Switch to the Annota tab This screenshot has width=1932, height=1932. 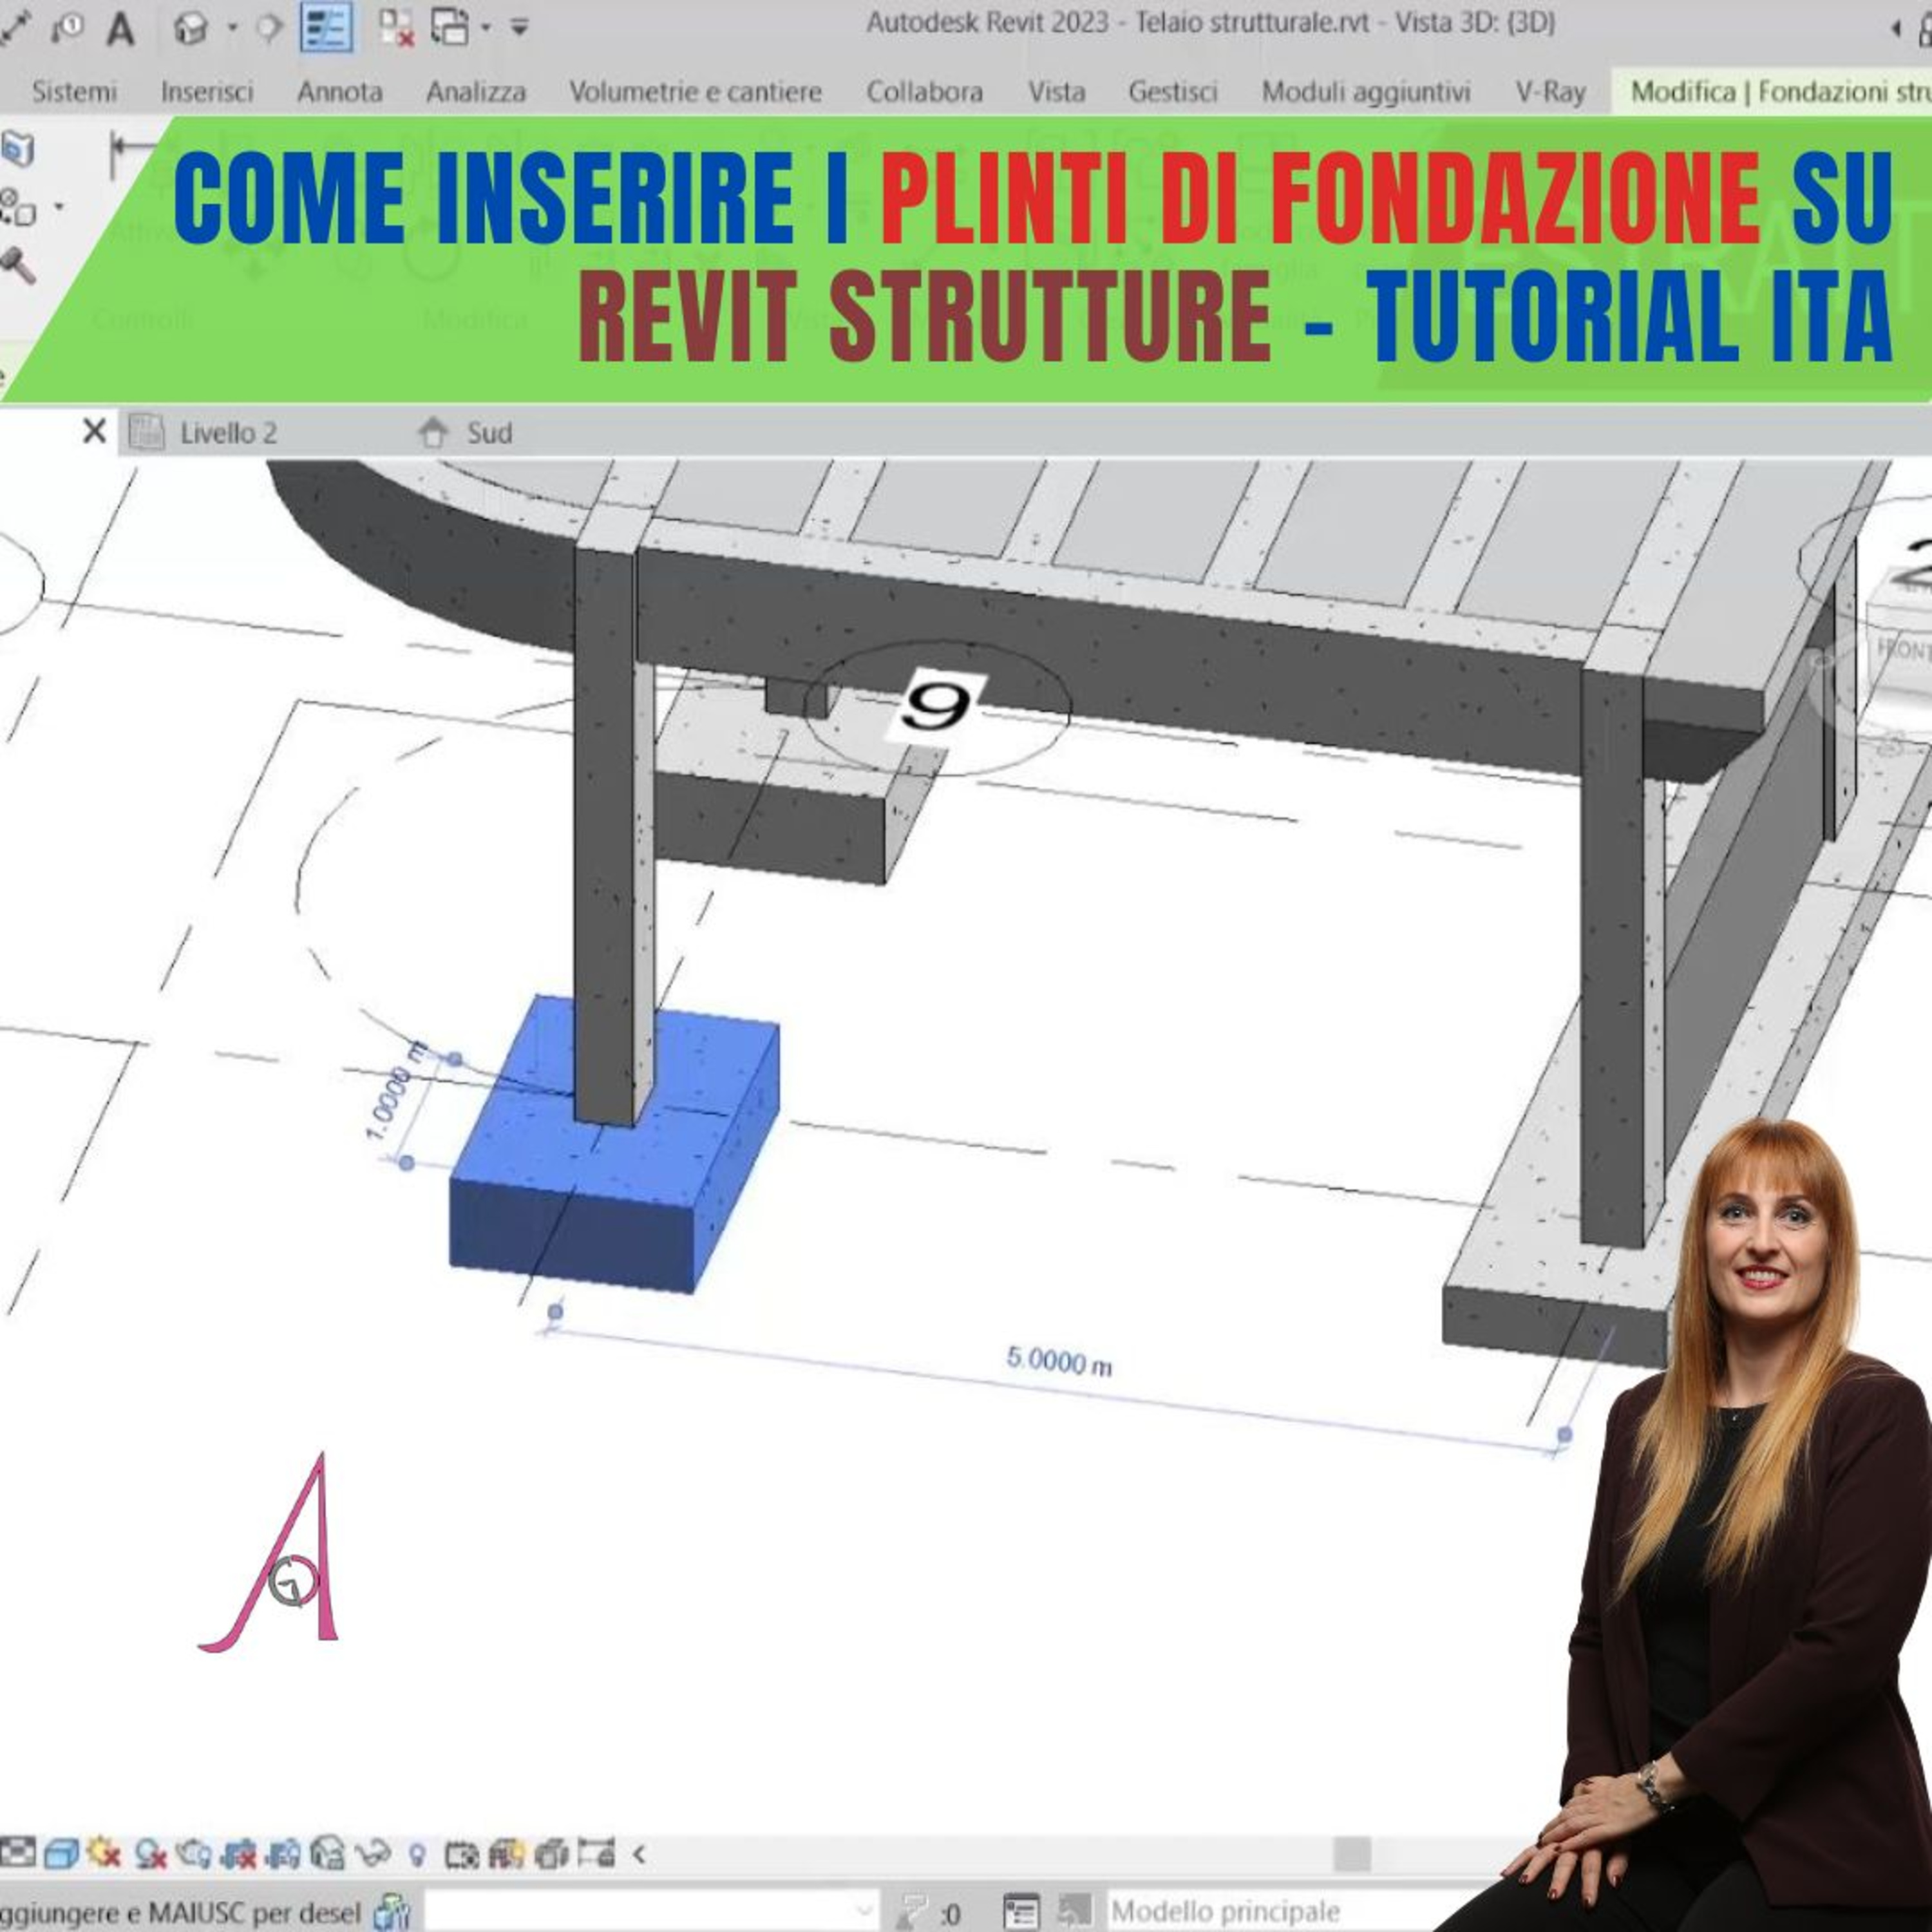point(340,92)
